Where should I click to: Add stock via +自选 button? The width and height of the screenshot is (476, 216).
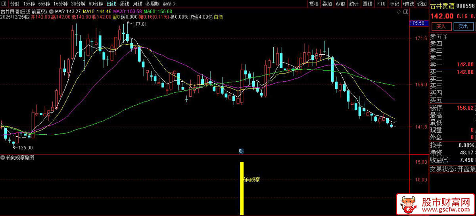tap(408, 4)
